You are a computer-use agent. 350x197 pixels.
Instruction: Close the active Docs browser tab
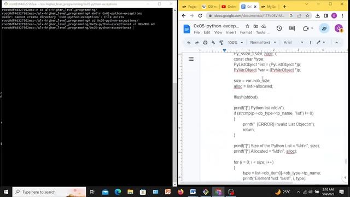pyautogui.click(x=255, y=7)
